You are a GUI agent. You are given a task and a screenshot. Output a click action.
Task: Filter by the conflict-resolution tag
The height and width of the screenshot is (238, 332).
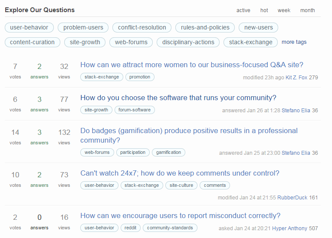142,27
